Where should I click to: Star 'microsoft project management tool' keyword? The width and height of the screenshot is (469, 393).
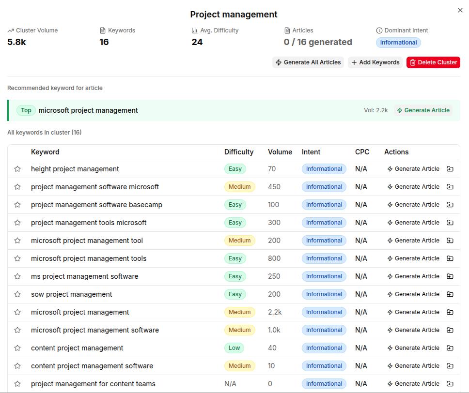point(17,241)
